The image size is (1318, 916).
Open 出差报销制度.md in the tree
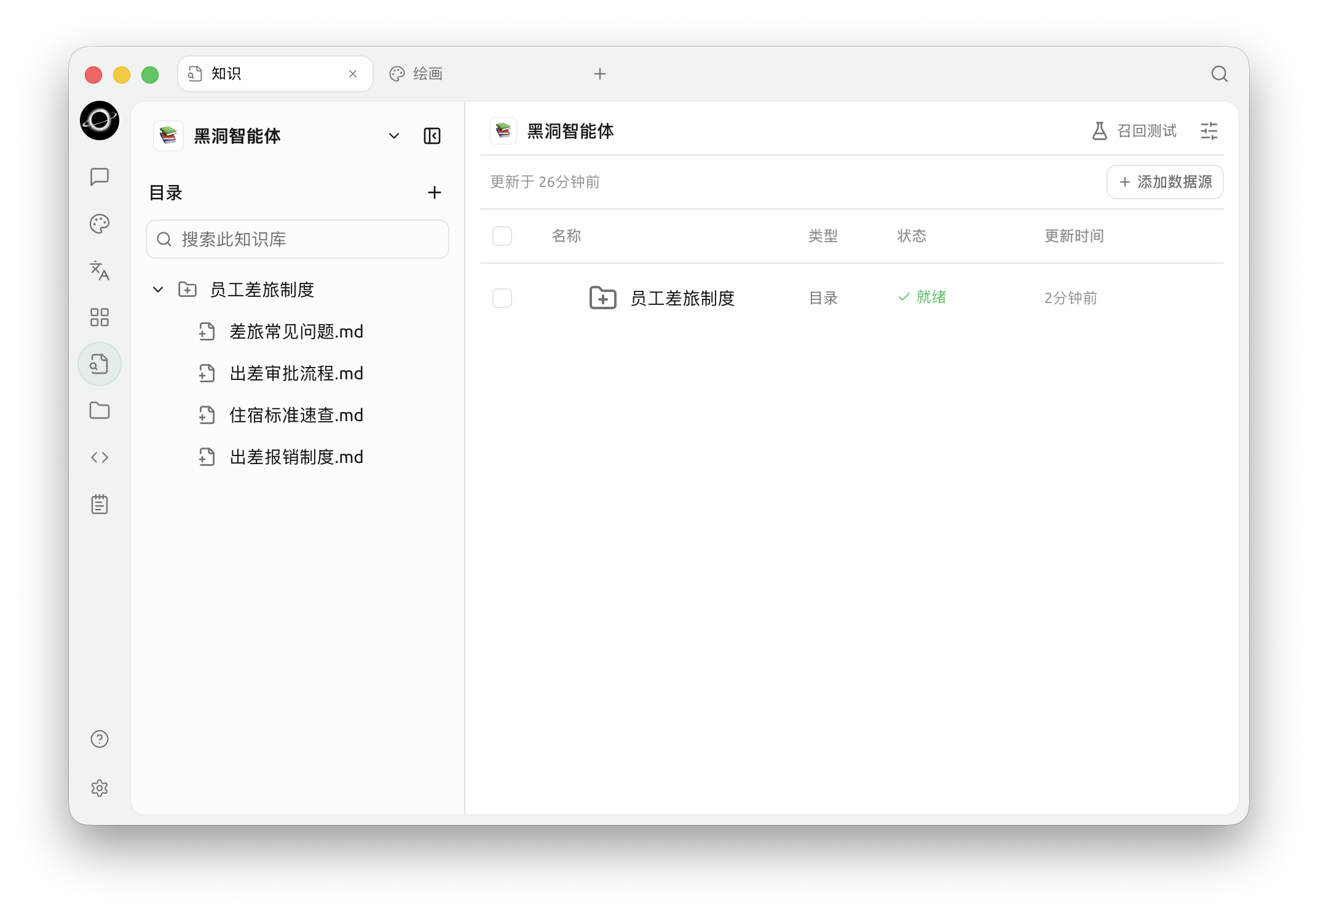(x=296, y=457)
